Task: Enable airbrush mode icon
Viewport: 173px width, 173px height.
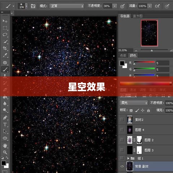Action: pyautogui.click(x=157, y=6)
